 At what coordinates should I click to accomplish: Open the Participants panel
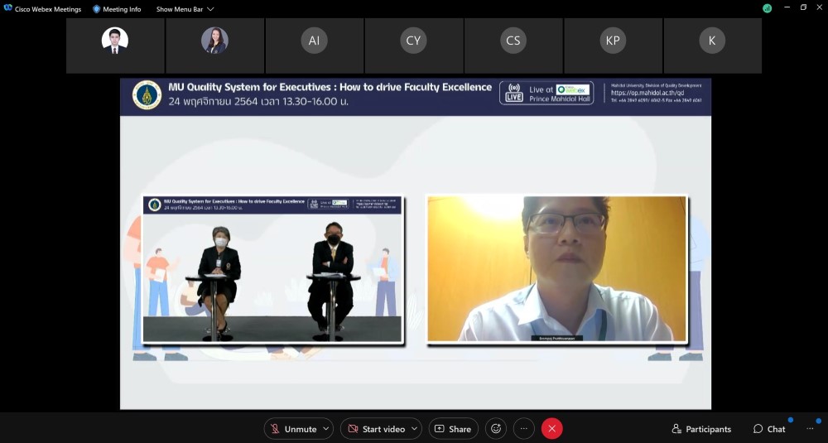coord(701,429)
